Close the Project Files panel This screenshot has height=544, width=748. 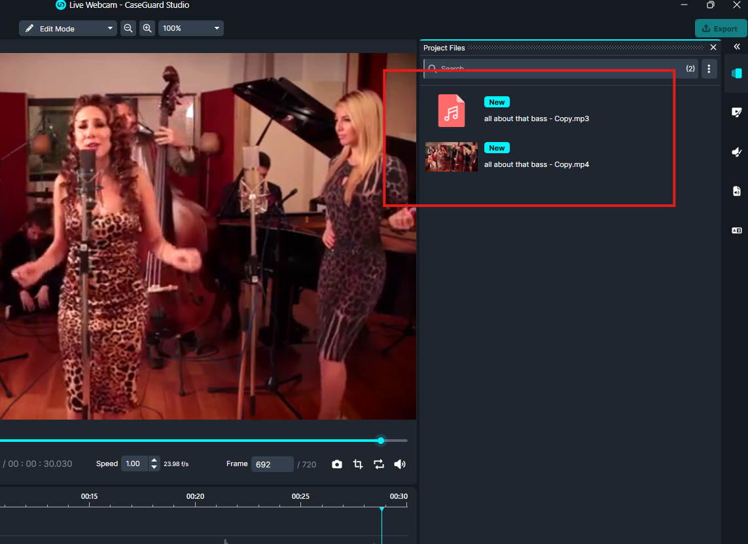click(713, 48)
